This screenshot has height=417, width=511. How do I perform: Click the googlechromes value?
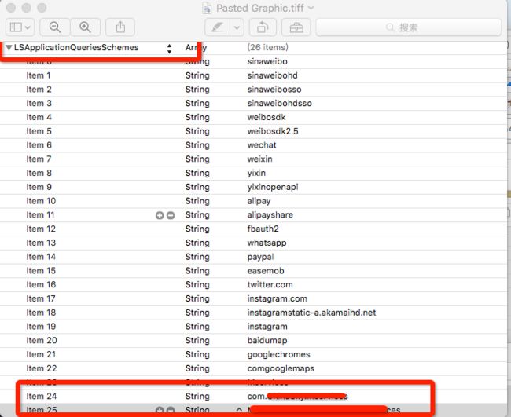278,354
